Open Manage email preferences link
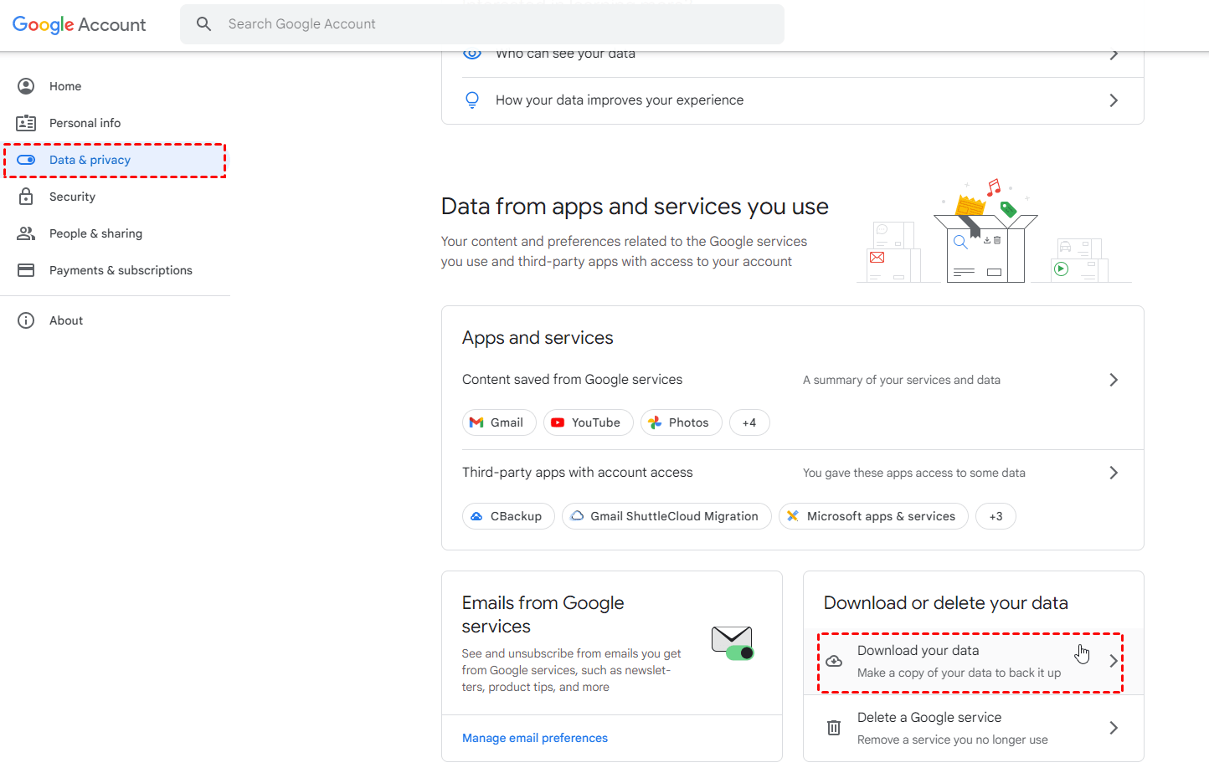The width and height of the screenshot is (1209, 778). (x=535, y=738)
